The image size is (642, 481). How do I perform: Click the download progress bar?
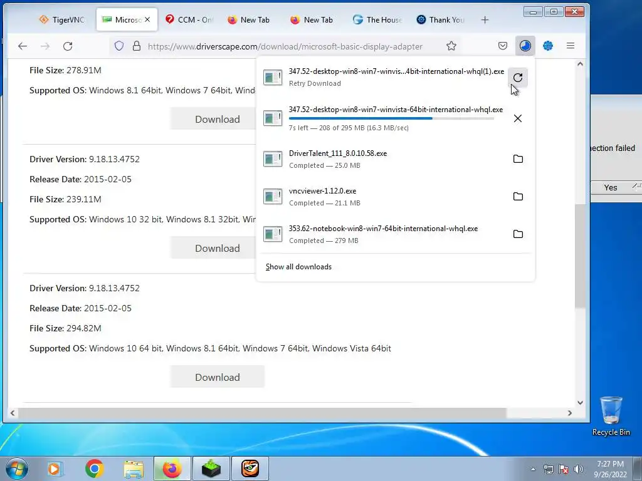pos(391,118)
